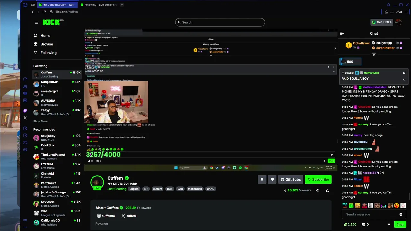Click the kick.com/cuffem address bar

[x=67, y=12]
